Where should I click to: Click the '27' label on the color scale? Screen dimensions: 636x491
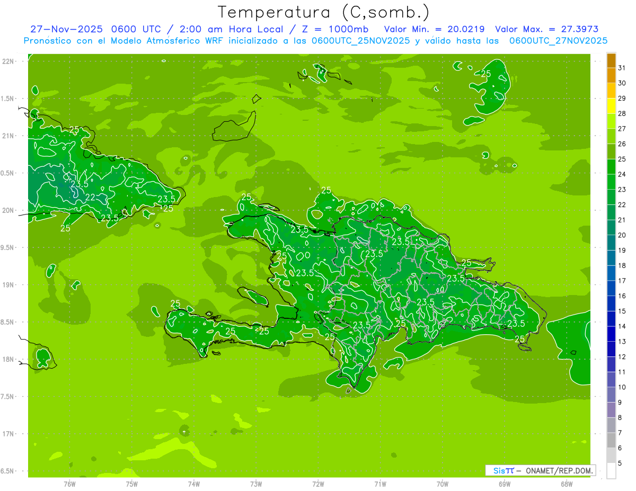(x=622, y=129)
